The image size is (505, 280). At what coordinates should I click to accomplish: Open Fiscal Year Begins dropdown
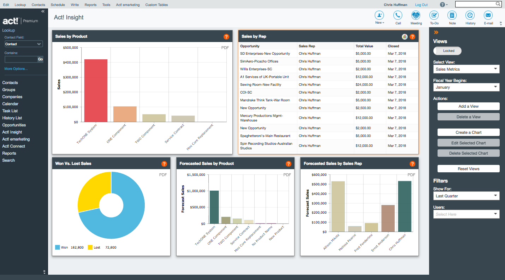click(x=466, y=87)
